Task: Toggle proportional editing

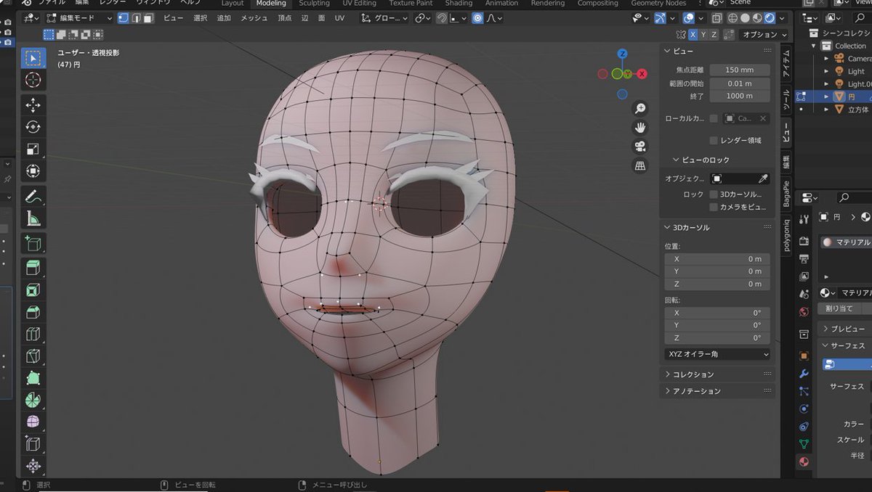Action: click(x=477, y=18)
